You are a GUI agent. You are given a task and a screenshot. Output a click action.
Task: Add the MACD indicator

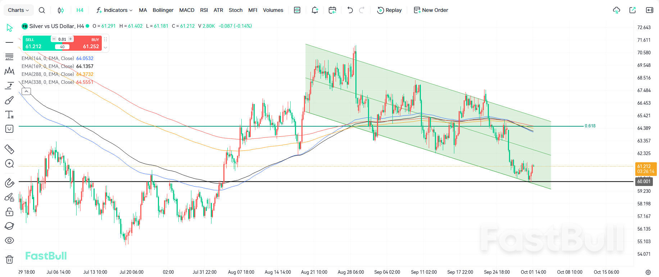[187, 10]
